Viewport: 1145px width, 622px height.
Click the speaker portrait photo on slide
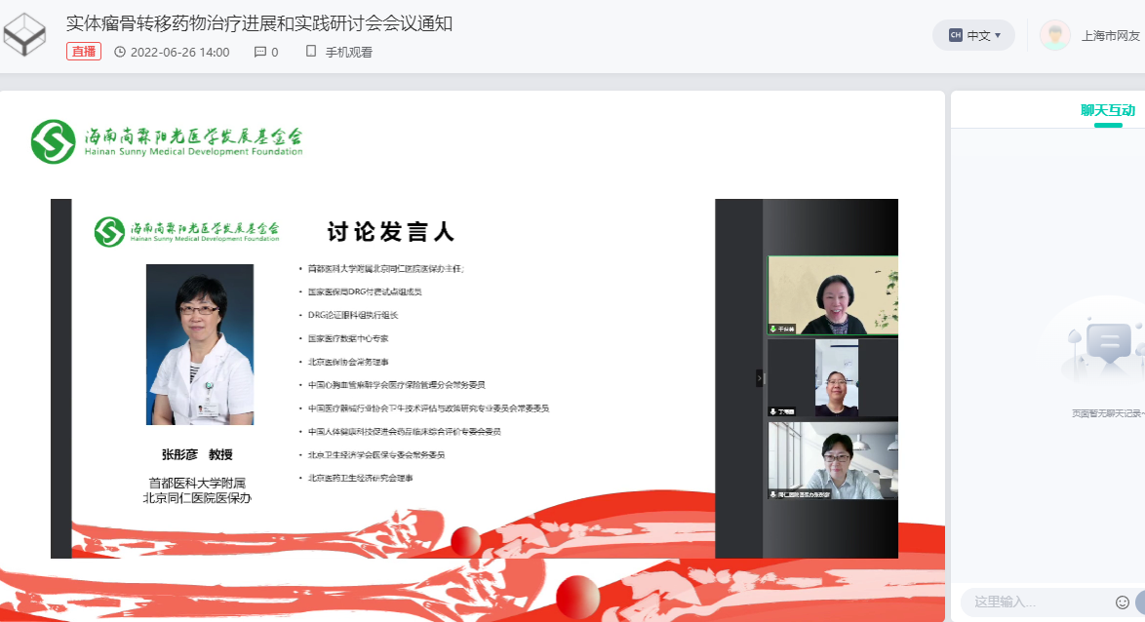tap(200, 344)
